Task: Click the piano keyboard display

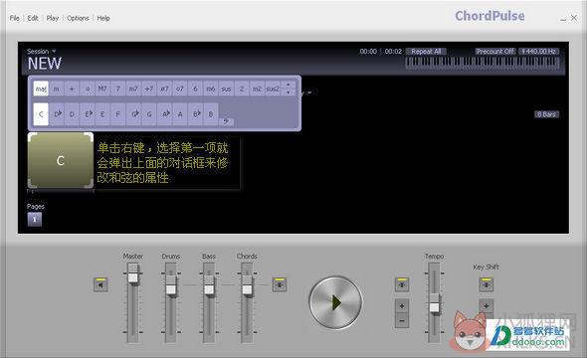Action: click(483, 63)
